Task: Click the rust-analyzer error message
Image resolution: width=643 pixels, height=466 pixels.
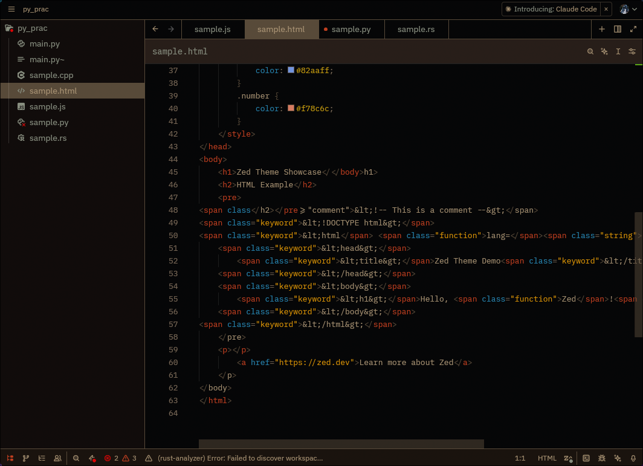Action: click(234, 458)
